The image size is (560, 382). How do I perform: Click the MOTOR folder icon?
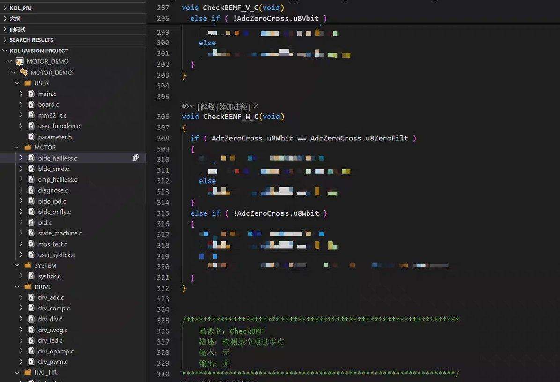pos(28,147)
